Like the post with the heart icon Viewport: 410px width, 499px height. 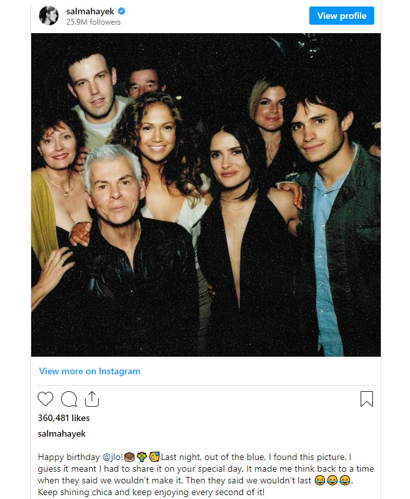[45, 399]
